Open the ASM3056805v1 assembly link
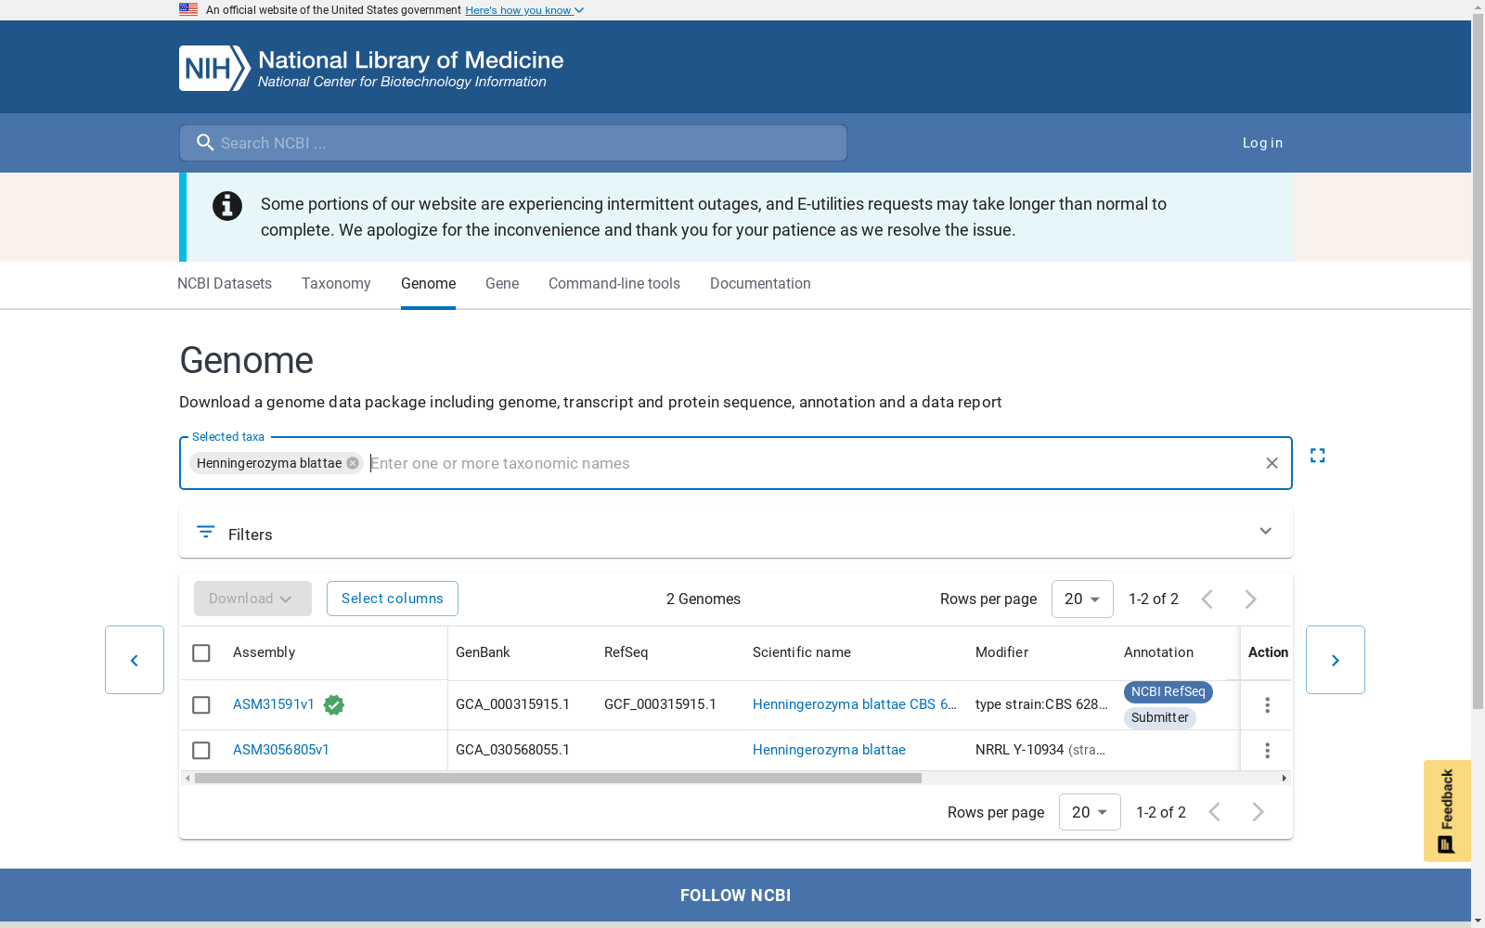The width and height of the screenshot is (1485, 928). (281, 750)
